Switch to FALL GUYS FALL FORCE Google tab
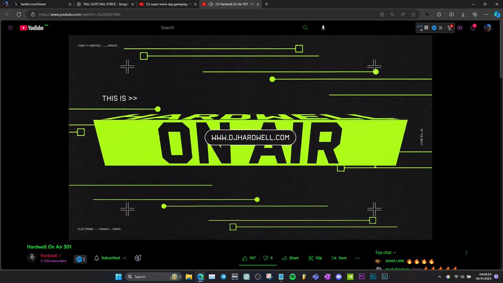Image resolution: width=503 pixels, height=283 pixels. 105,4
